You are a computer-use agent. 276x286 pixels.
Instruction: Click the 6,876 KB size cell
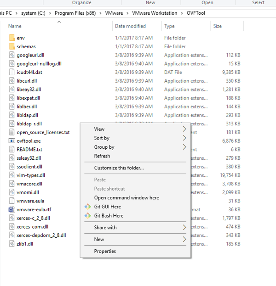tap(231, 141)
